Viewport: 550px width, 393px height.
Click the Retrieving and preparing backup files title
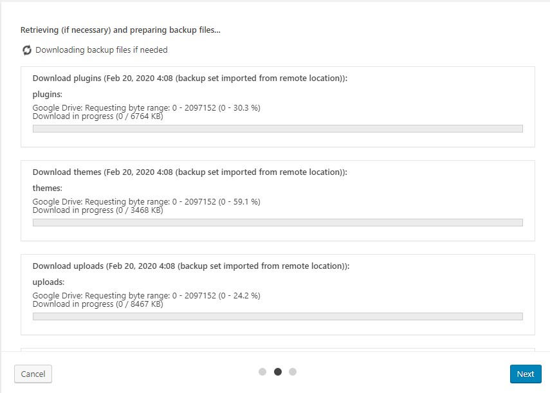coord(120,30)
